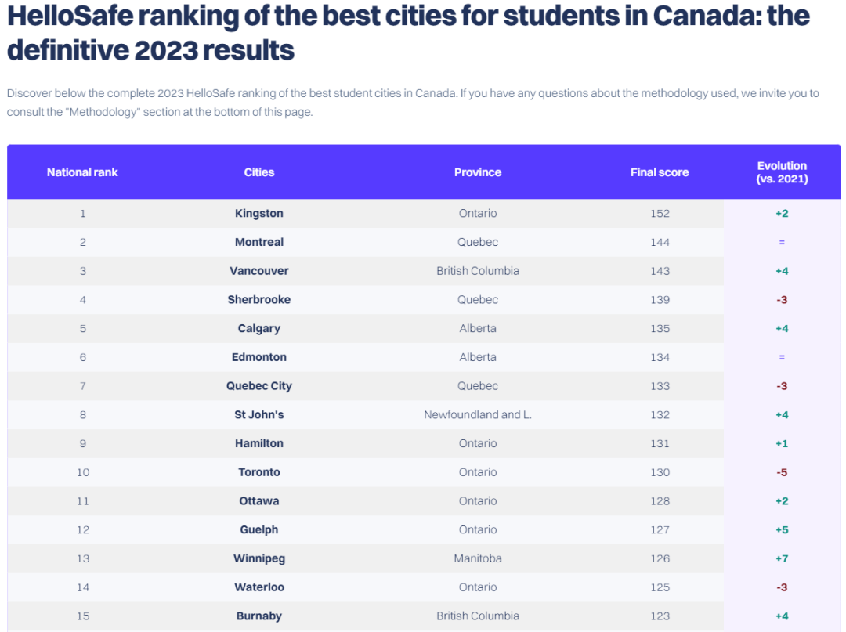Click the Evolution (vs. 2021) header

[x=782, y=172]
